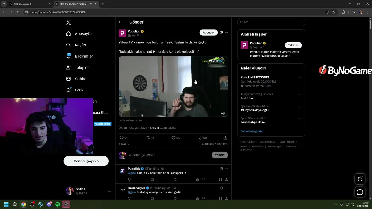Click the page vertical scrollbar
This screenshot has height=209, width=372.
coord(370,25)
